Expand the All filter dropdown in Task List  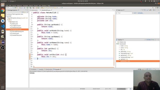click(133, 13)
